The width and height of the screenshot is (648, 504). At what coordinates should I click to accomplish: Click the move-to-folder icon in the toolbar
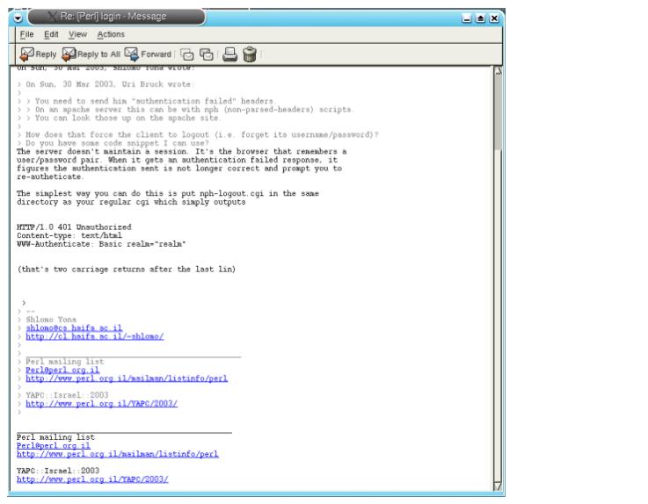188,54
